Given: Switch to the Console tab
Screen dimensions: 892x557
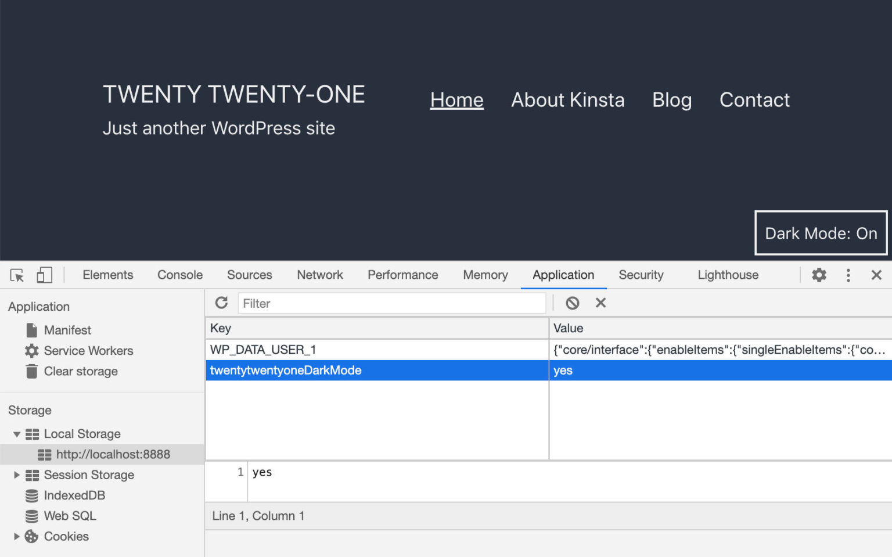Looking at the screenshot, I should coord(179,275).
